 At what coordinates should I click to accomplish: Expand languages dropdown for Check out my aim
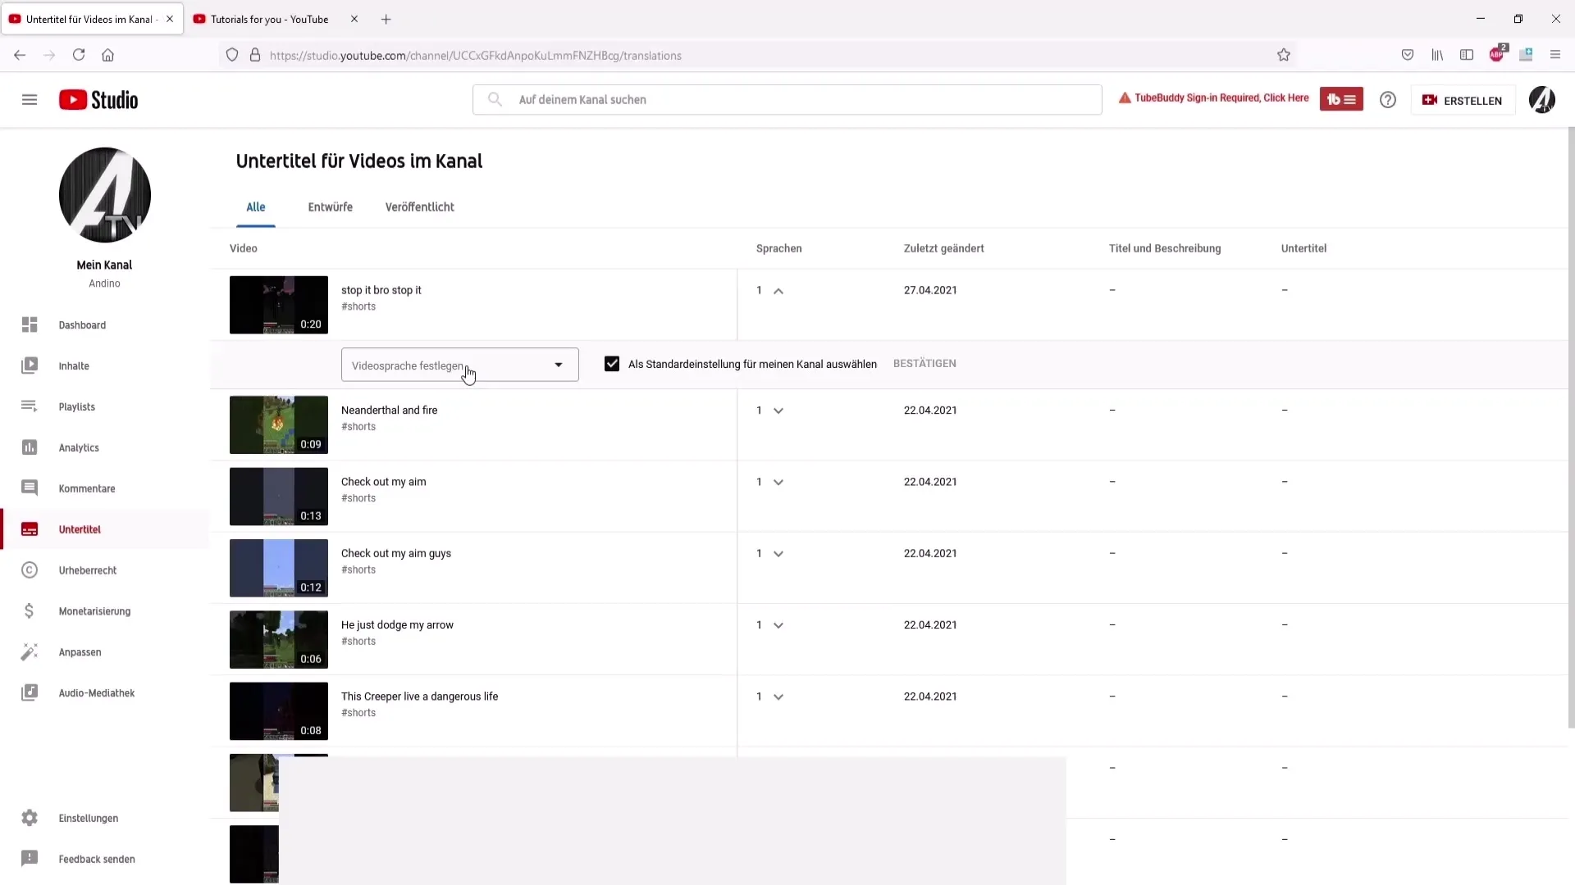778,481
